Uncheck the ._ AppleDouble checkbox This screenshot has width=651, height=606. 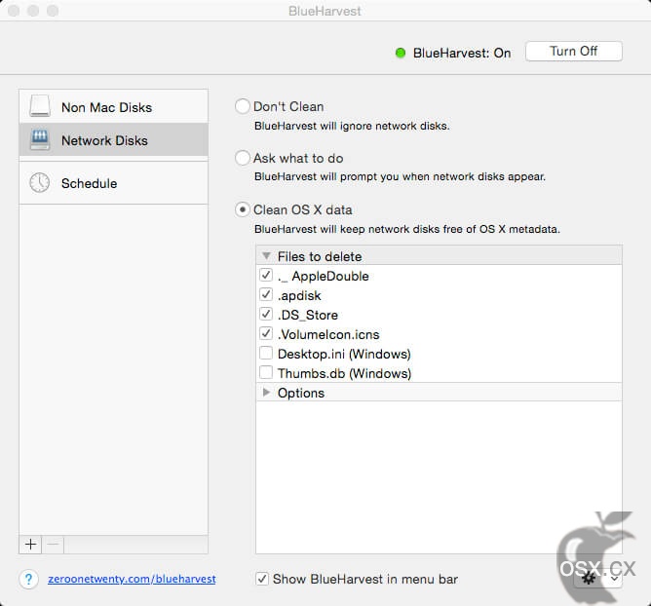pos(266,275)
